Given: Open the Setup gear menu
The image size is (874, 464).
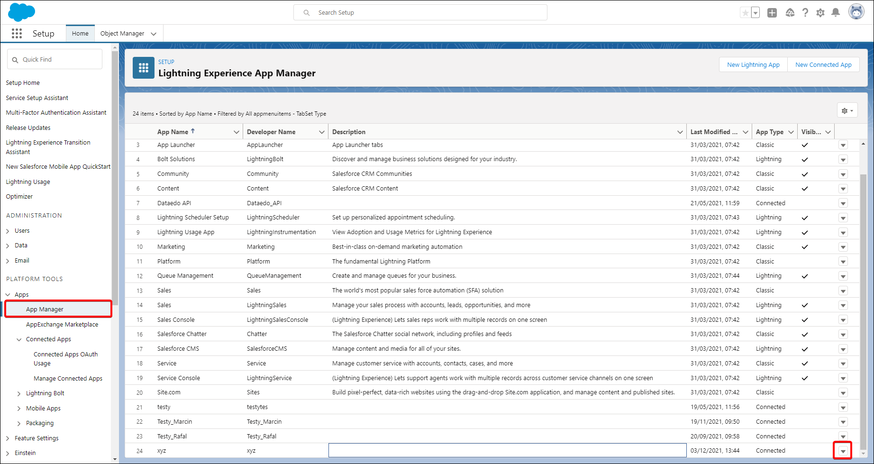Looking at the screenshot, I should (820, 13).
